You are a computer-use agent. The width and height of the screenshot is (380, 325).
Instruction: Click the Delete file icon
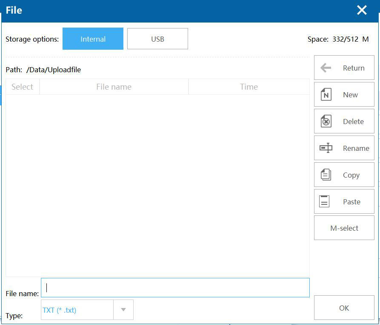[326, 121]
